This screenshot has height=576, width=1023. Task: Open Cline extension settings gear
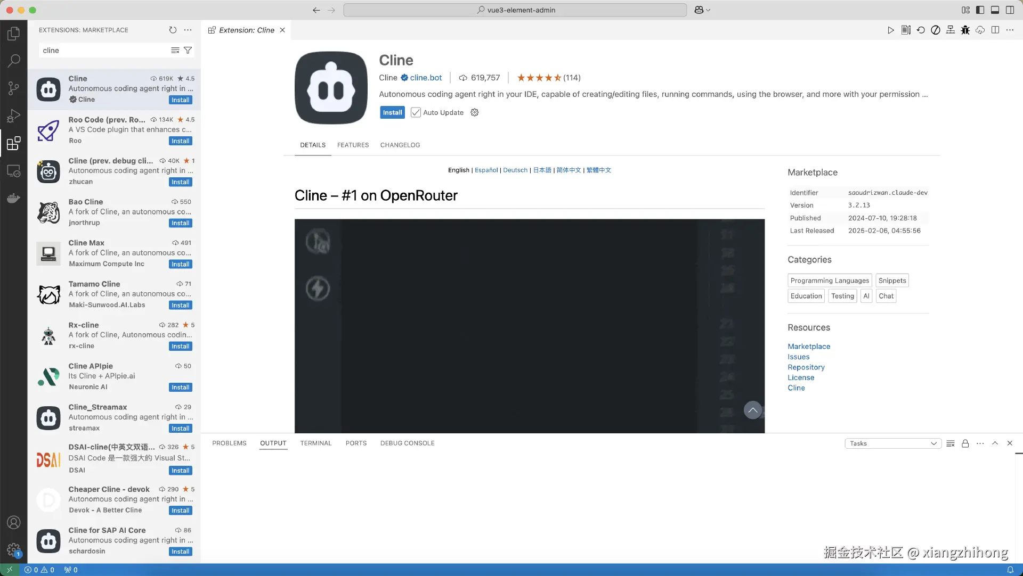click(x=475, y=113)
